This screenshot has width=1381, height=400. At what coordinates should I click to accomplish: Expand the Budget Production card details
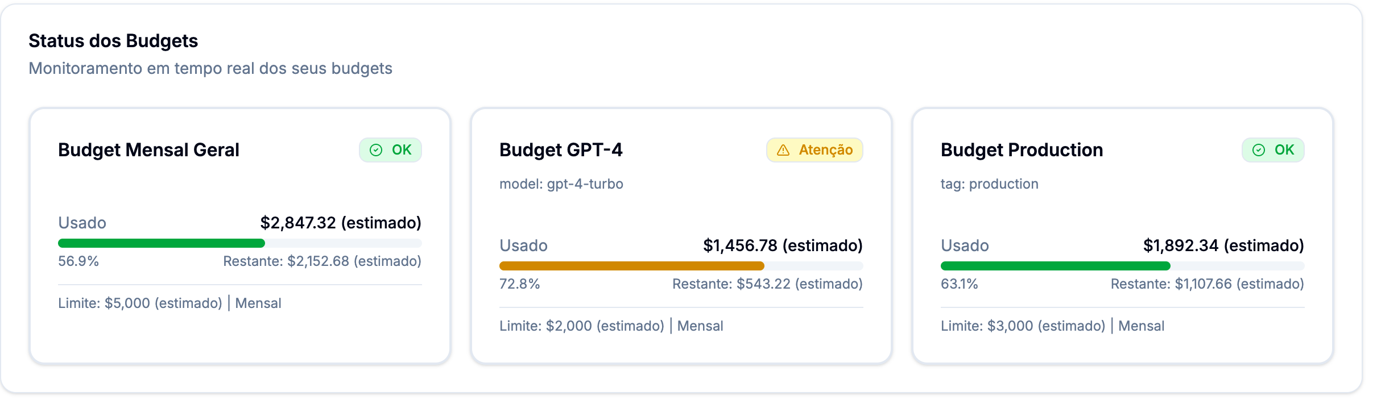coord(1123,233)
